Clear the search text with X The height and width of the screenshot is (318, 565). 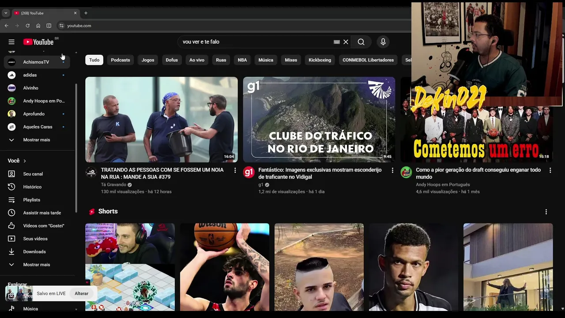click(346, 42)
